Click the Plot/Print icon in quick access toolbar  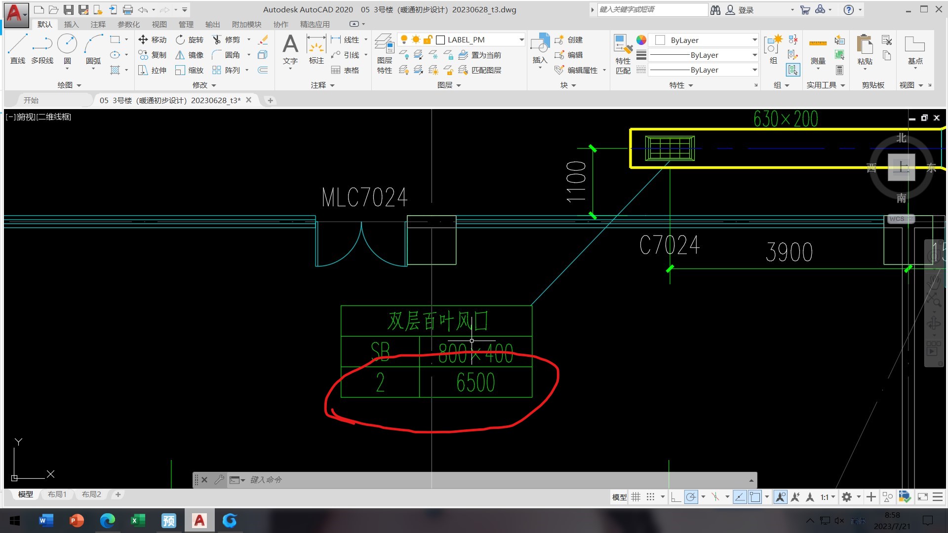click(128, 9)
